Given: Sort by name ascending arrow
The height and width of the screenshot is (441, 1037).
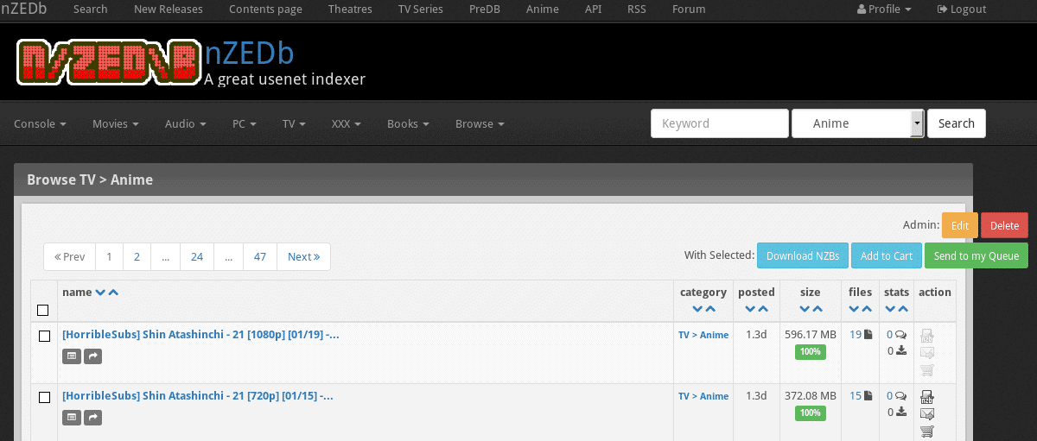Looking at the screenshot, I should click(x=113, y=293).
